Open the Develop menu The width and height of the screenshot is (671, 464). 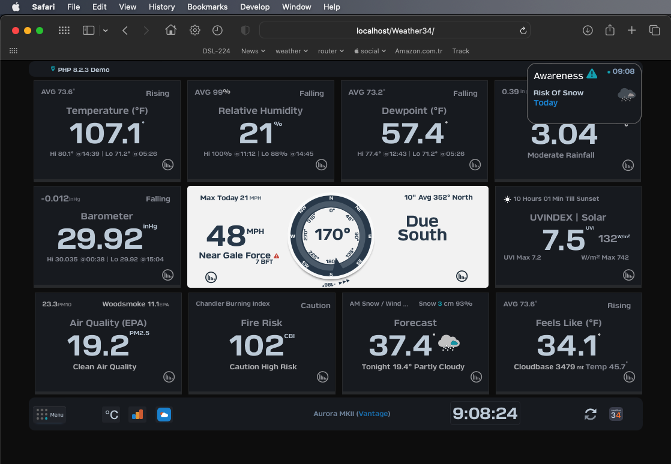click(x=255, y=7)
